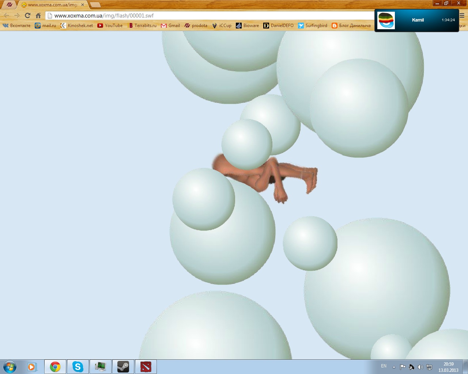Select the xoxma.com.ua browser tab

(x=51, y=5)
